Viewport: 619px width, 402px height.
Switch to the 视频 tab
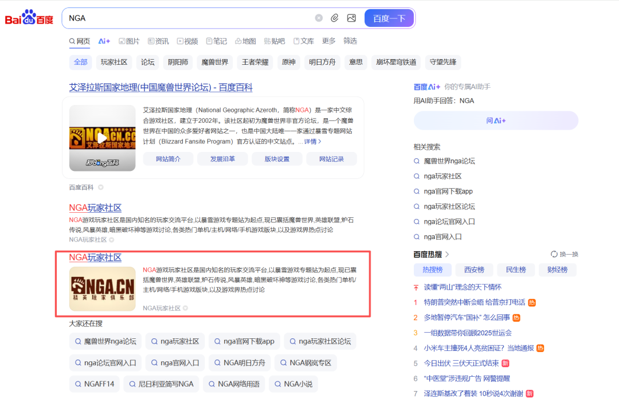[x=187, y=41]
